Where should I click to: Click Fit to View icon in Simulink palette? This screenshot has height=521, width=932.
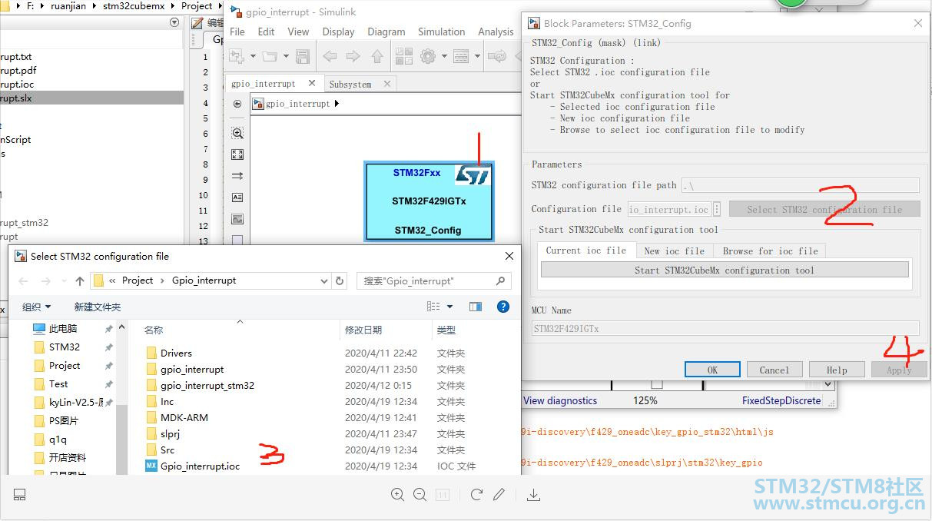(237, 154)
